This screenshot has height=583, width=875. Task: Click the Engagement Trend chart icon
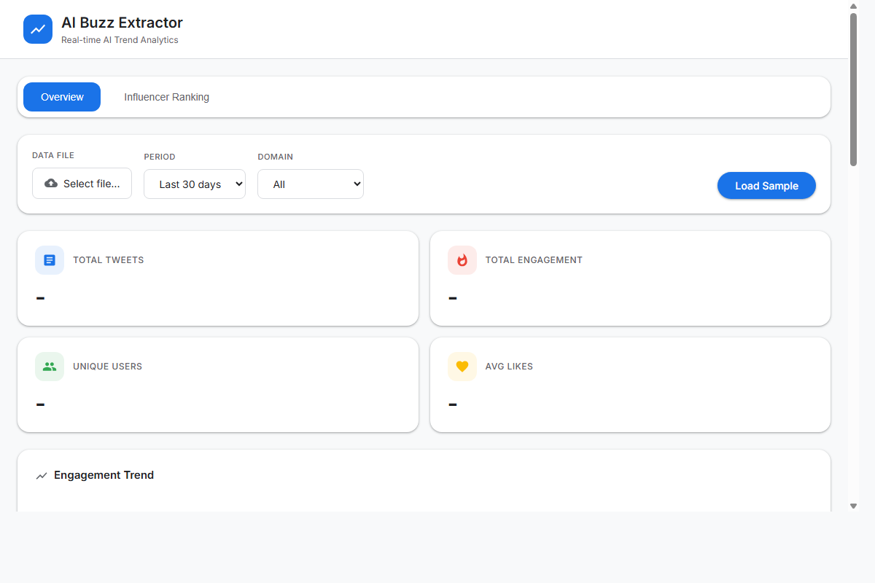42,476
